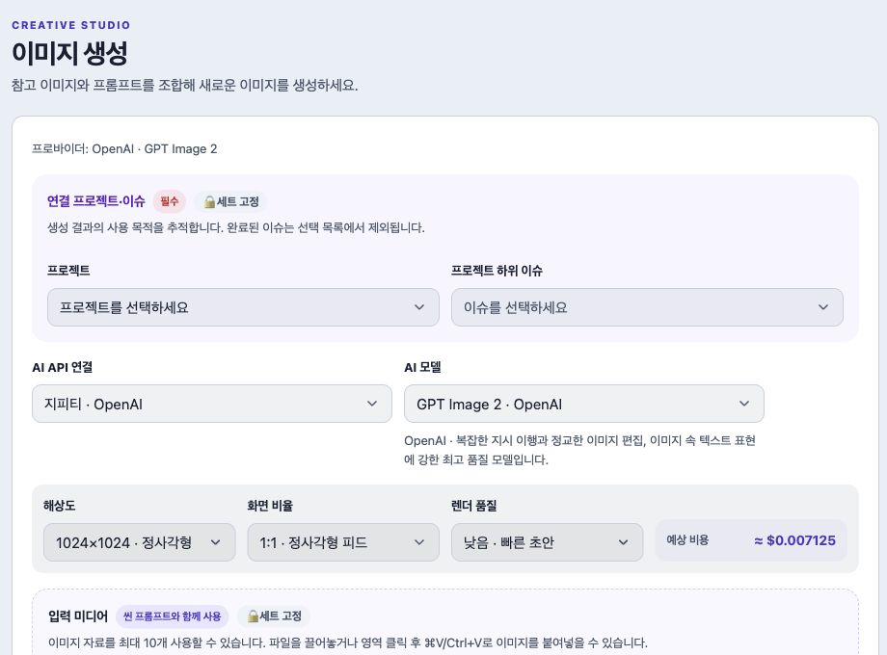887x655 pixels.
Task: Click the 해상도 1024×1024 chevron arrow
Action: (216, 542)
